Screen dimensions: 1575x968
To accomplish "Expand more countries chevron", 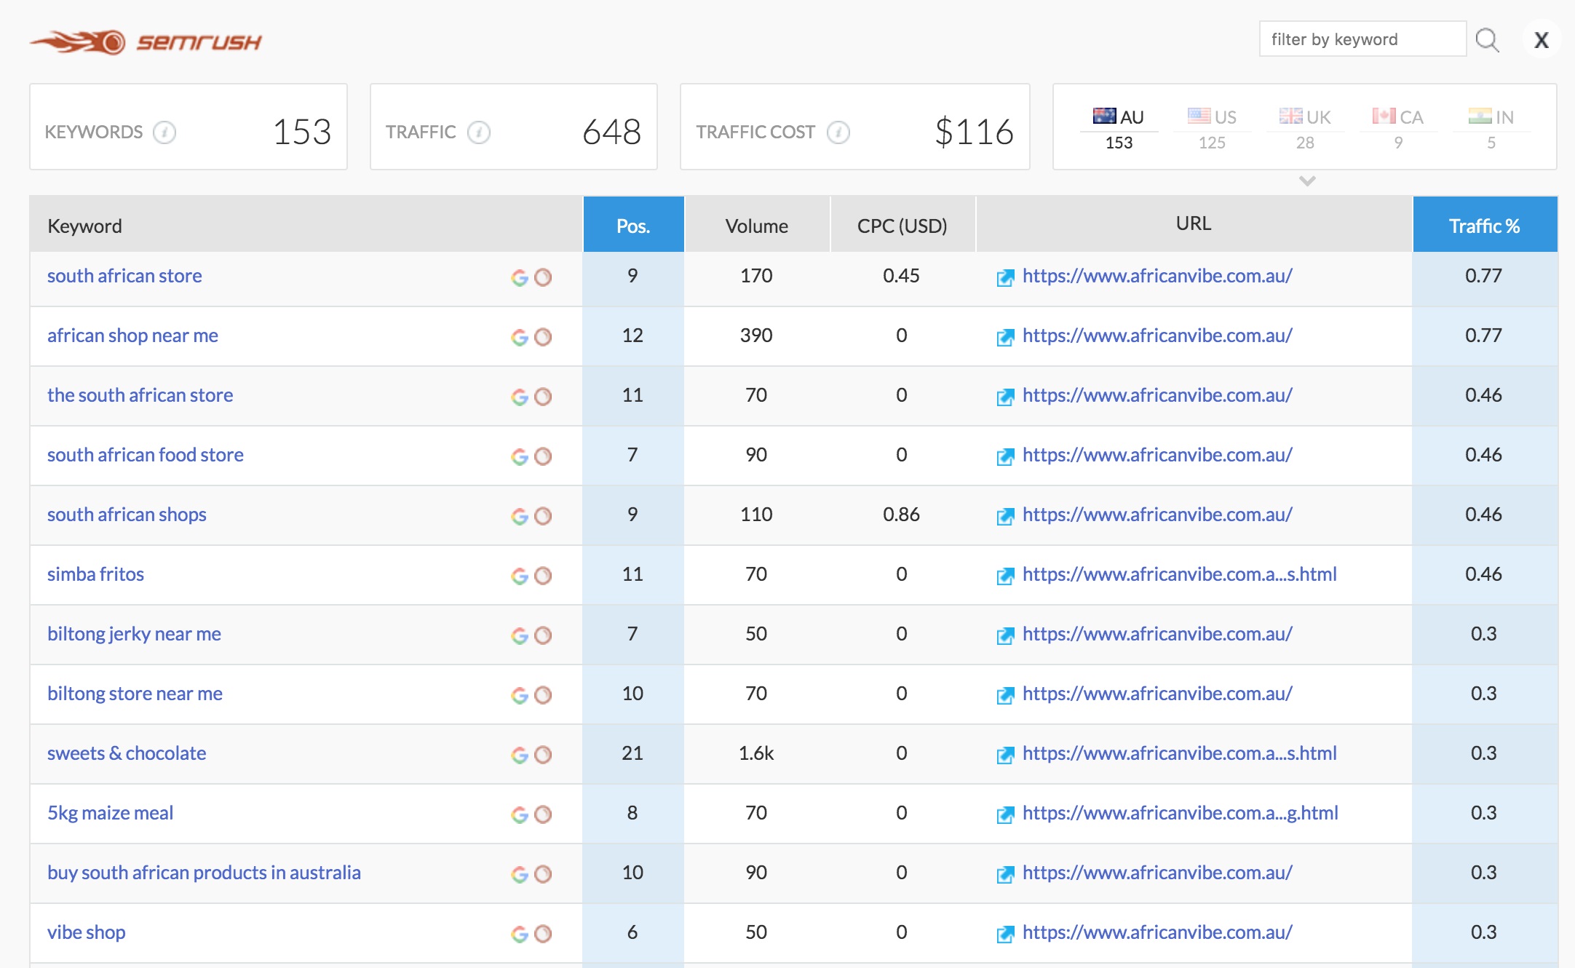I will tap(1307, 180).
